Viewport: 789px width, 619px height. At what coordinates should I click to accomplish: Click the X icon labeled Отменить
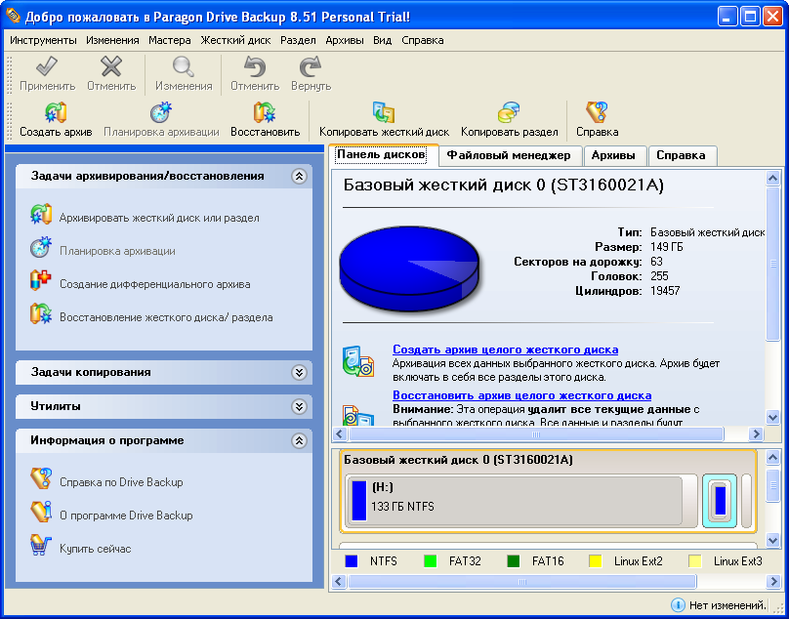coord(111,67)
